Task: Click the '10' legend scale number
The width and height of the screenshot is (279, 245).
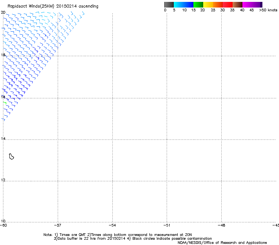Action: (x=184, y=10)
